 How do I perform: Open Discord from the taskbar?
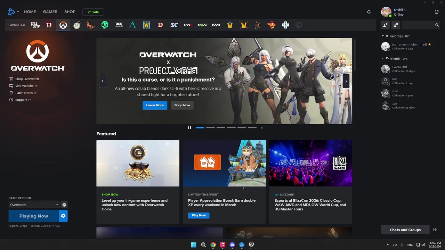(x=232, y=245)
